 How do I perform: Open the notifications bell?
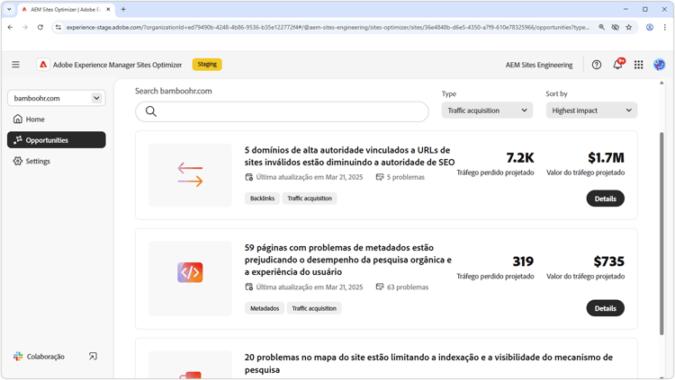tap(618, 64)
